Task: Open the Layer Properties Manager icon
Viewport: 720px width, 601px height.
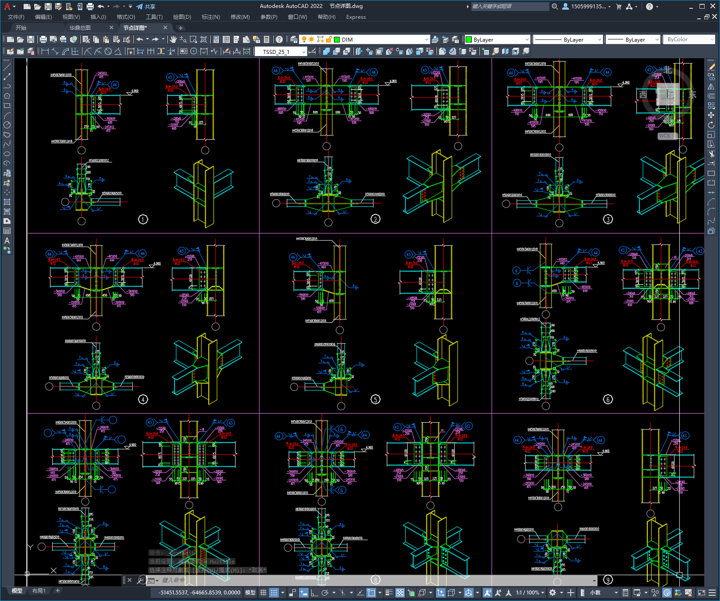Action: pos(294,39)
